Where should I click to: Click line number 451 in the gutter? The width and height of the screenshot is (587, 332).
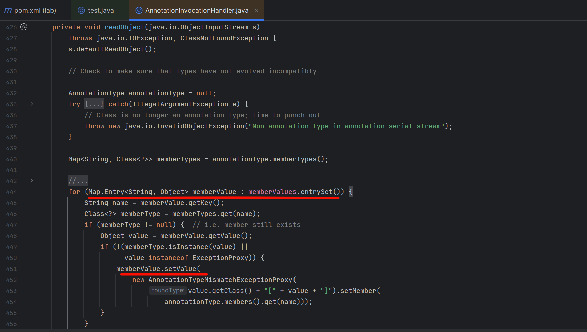pos(11,269)
